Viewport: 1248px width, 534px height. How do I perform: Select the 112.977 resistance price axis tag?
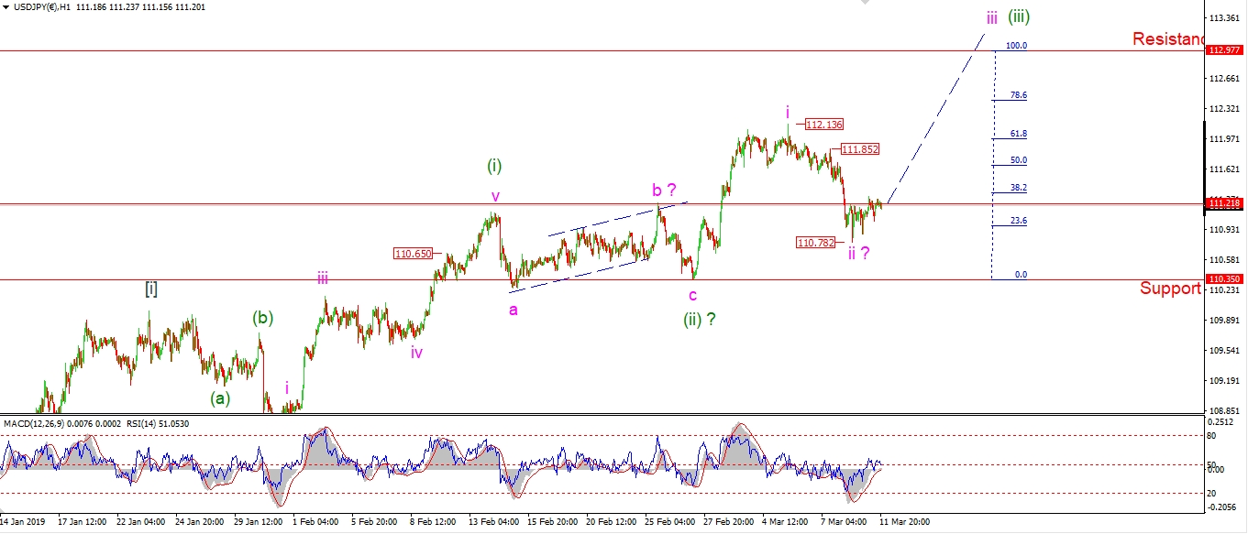(x=1225, y=50)
